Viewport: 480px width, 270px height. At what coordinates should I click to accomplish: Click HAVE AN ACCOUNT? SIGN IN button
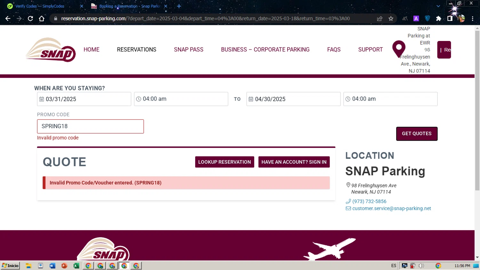click(294, 162)
